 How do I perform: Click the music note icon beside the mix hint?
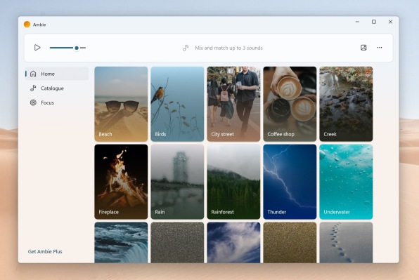[186, 48]
